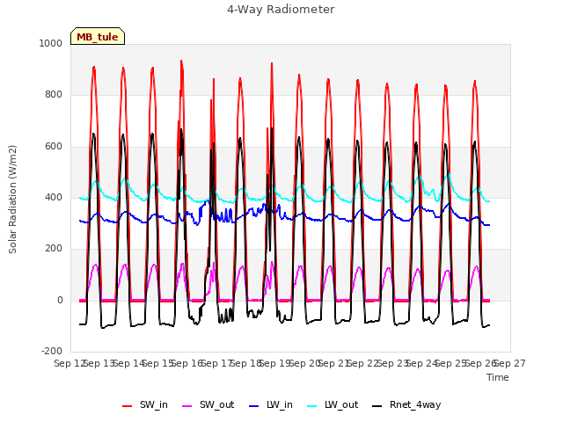Click the Rnet_4way legend entry
Screen dimensions: 563x422
(406, 405)
